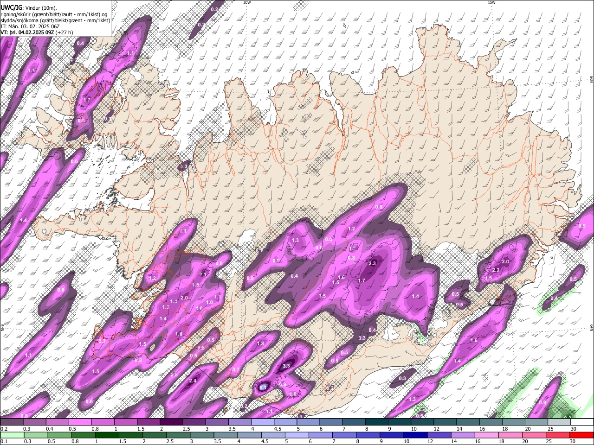Pick the pale green bottom-row swatch above 0.1
Image resolution: width=594 pixels, height=445 pixels.
tap(12, 435)
